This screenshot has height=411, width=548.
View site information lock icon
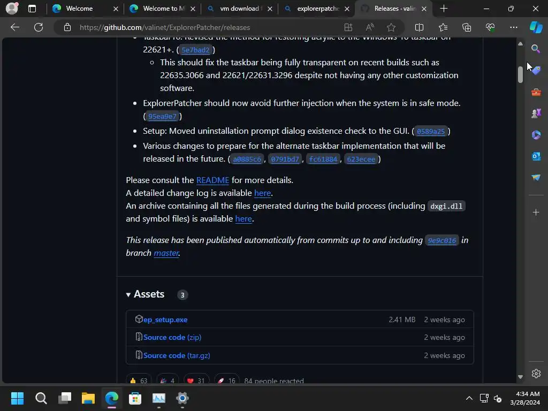[x=67, y=27]
